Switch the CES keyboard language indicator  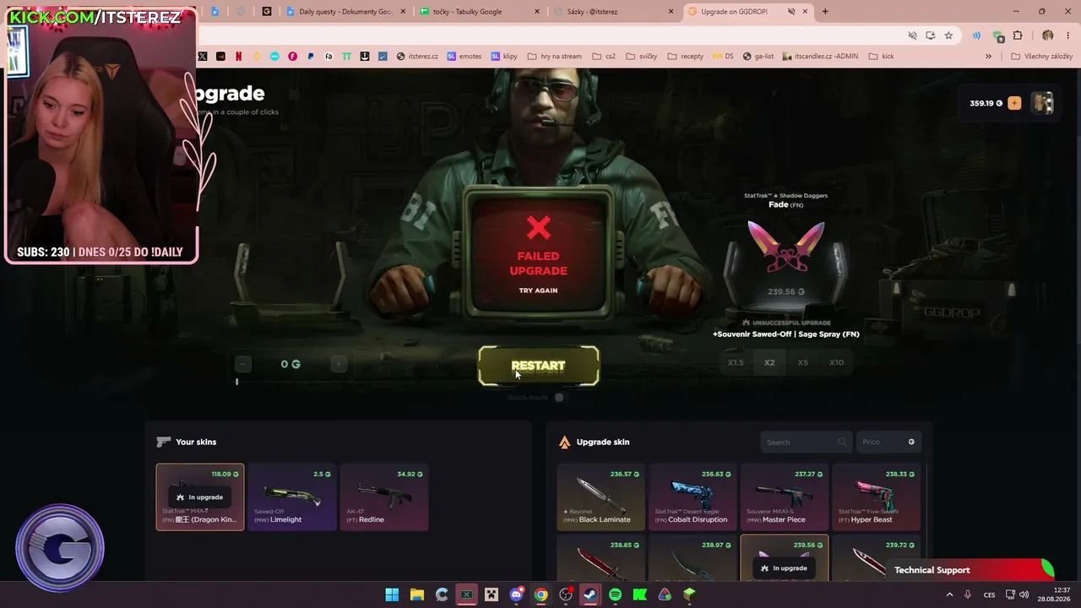pyautogui.click(x=989, y=594)
